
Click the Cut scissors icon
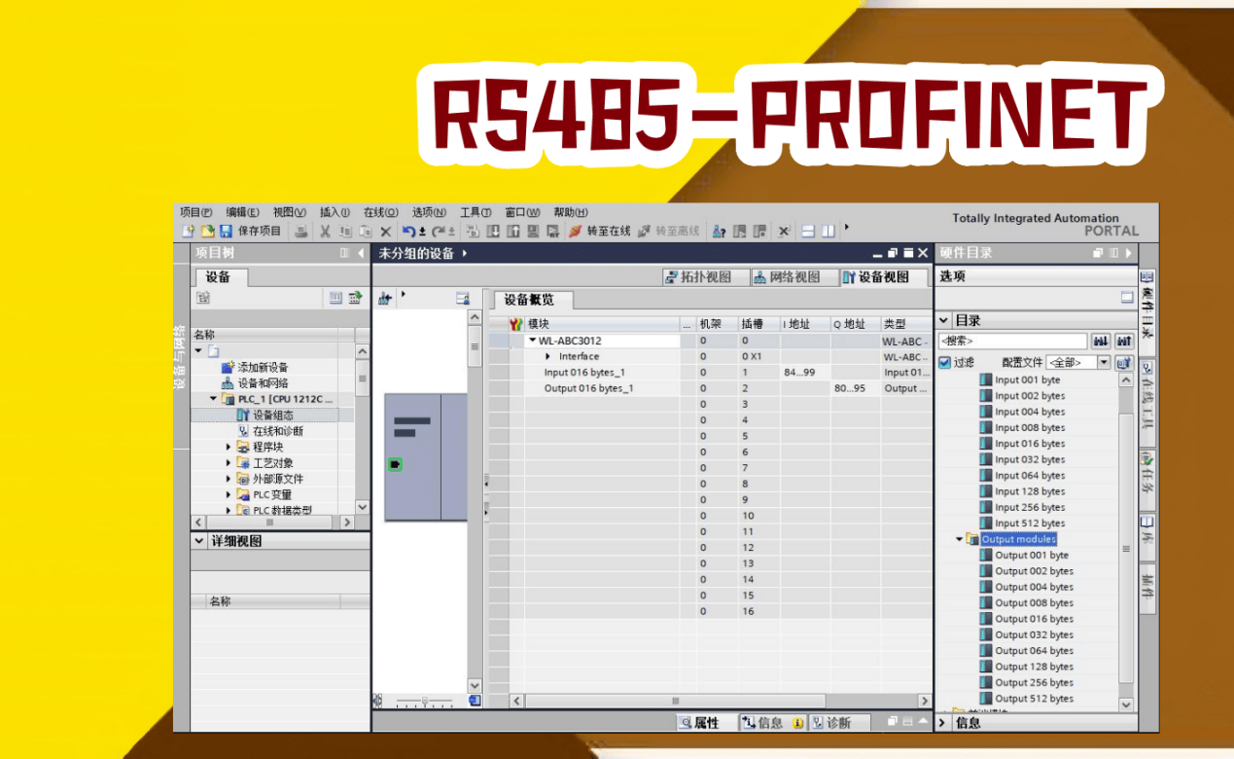[326, 232]
